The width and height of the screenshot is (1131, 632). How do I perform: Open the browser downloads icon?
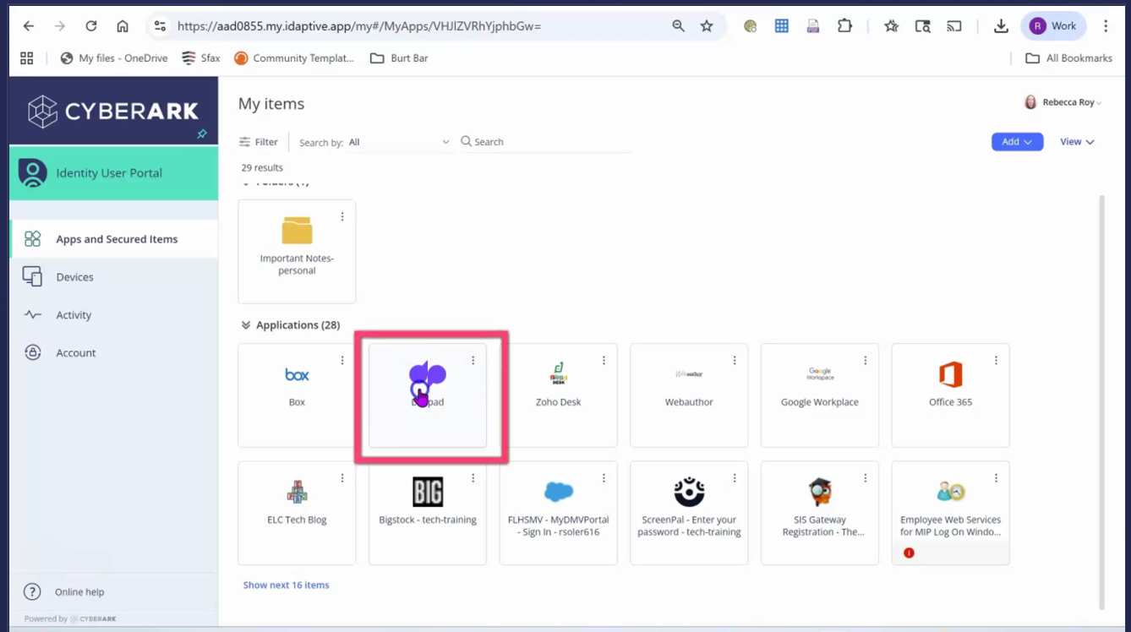click(1001, 26)
